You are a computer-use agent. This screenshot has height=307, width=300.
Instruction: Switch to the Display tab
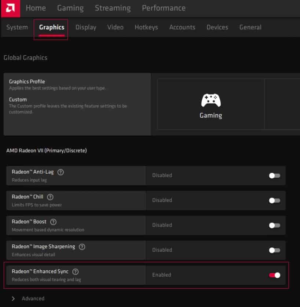[86, 27]
